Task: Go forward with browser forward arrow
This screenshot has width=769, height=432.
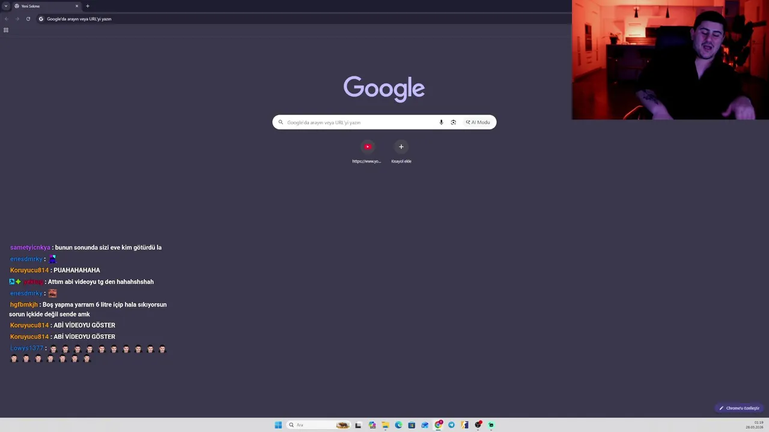Action: click(17, 19)
